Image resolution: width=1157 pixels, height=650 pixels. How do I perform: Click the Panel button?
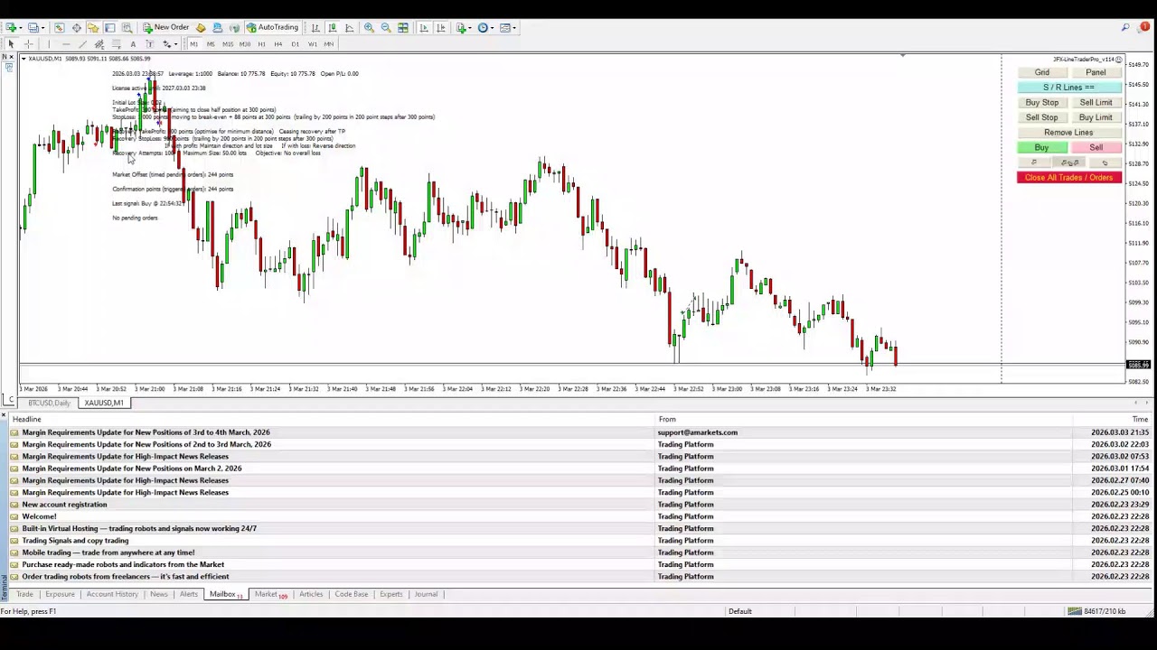tap(1096, 72)
